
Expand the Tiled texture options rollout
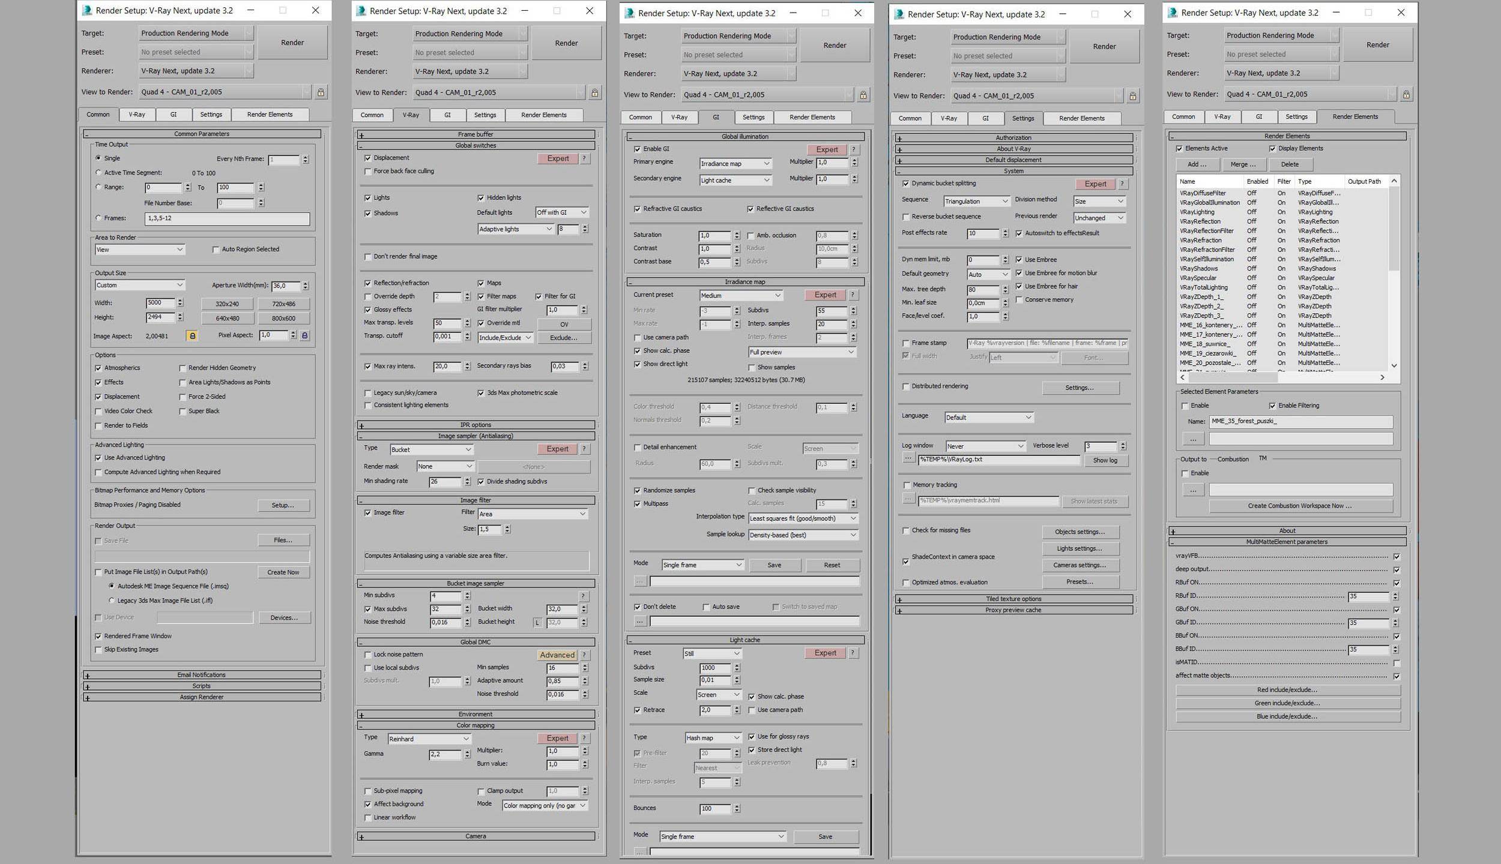pos(1013,599)
